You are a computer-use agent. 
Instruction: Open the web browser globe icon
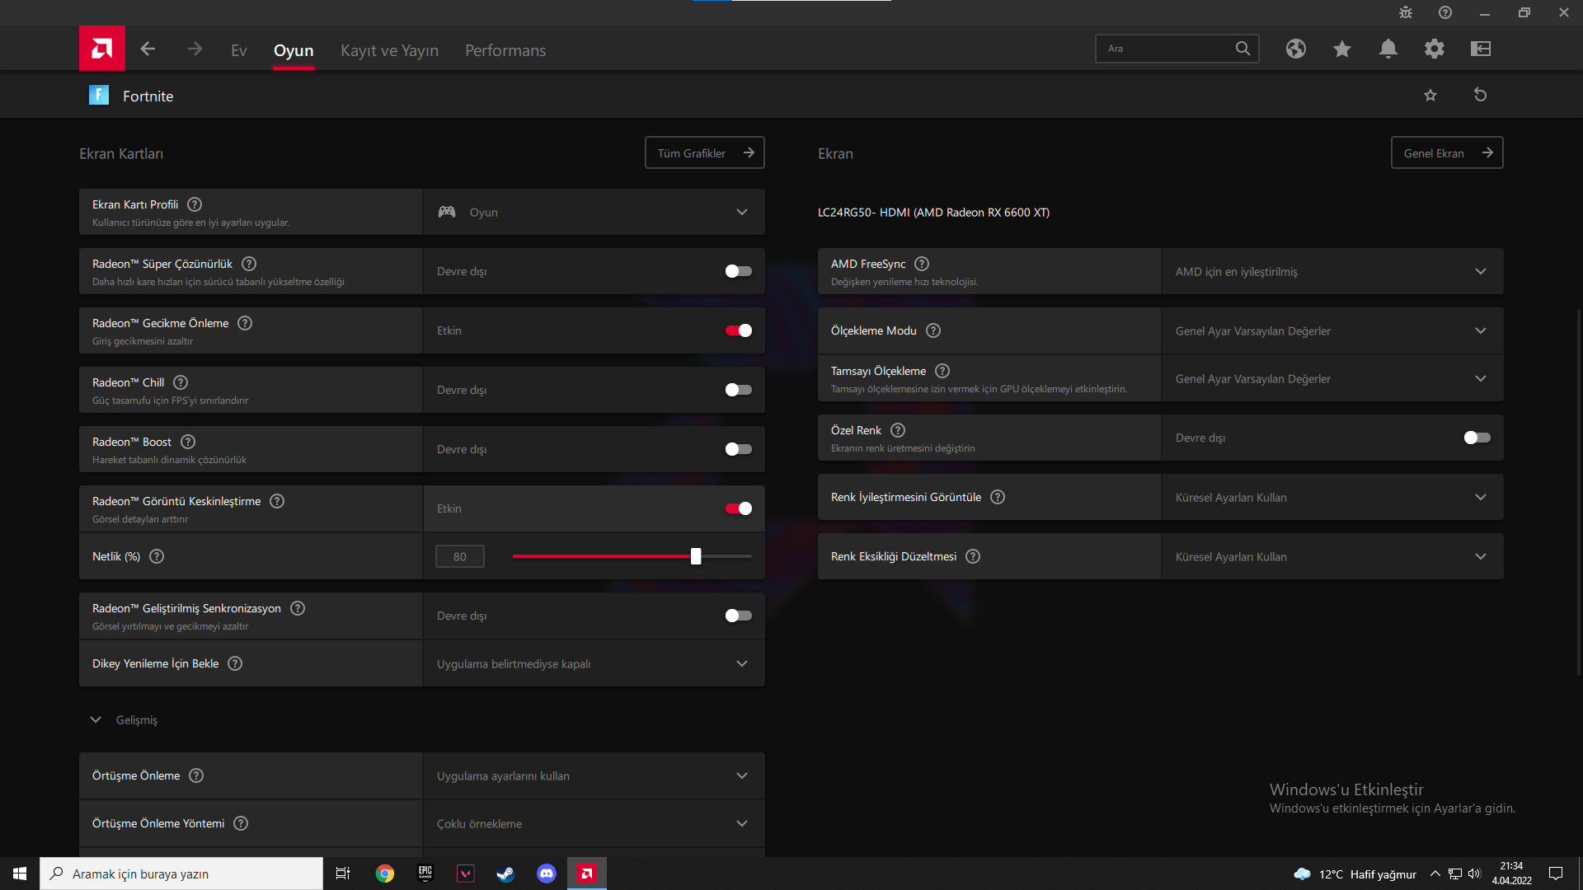(1295, 49)
